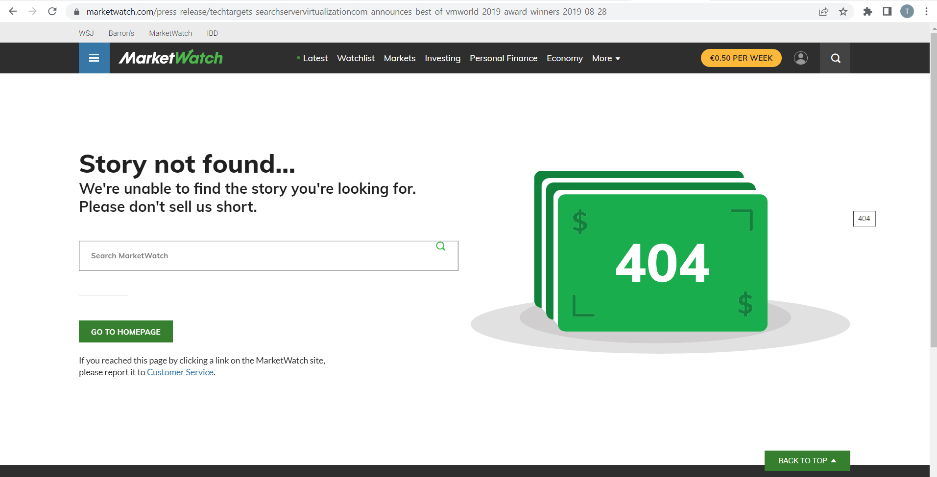Follow the Customer Service link
Screen dimensions: 937x477
(180, 372)
